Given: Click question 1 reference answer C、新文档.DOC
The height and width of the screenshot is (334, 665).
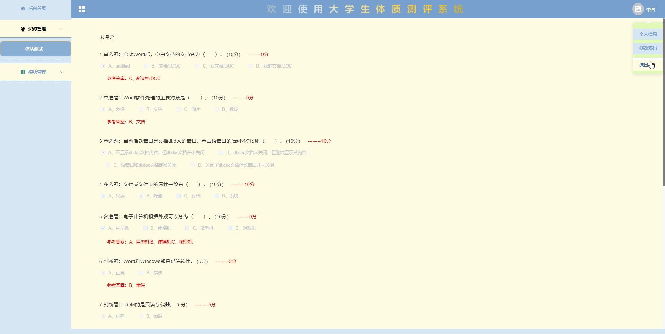Looking at the screenshot, I should [x=134, y=78].
